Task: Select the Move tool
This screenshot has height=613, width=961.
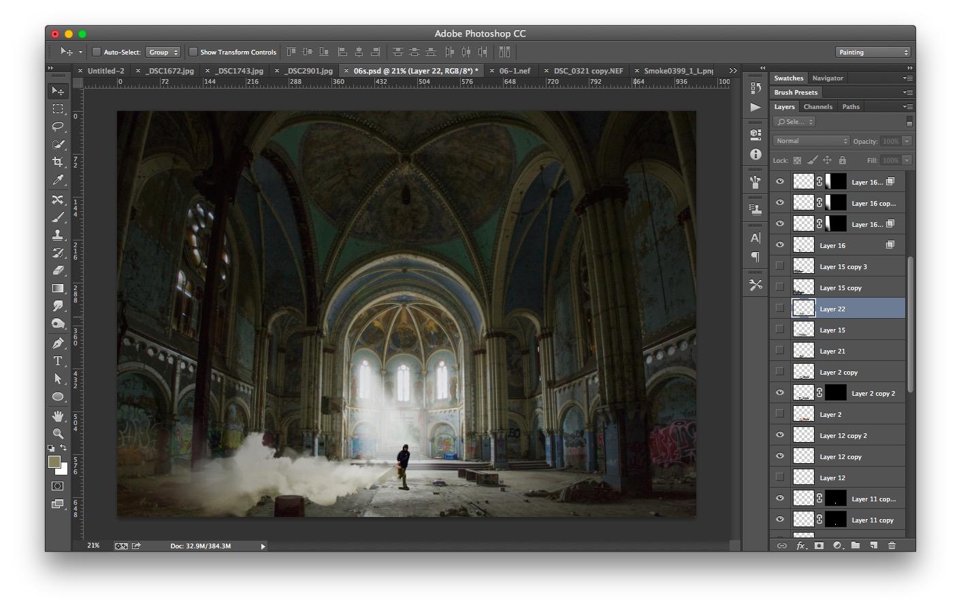Action: coord(58,91)
